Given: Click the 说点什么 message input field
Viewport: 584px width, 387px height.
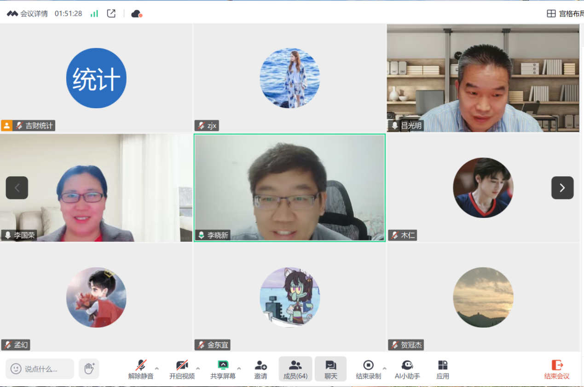Looking at the screenshot, I should 46,369.
